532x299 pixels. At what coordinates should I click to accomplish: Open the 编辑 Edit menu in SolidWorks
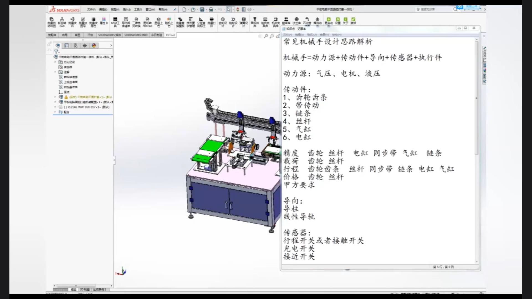pos(103,9)
